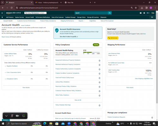Click View all (0) in Policy Compliance
This screenshot has width=158, height=126.
(x=78, y=100)
